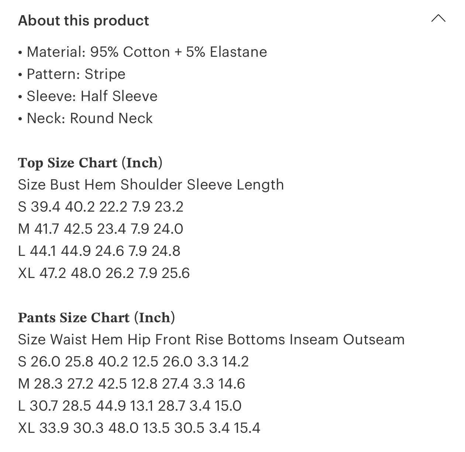
Task: Click the pants chart column header row
Action: (x=211, y=340)
